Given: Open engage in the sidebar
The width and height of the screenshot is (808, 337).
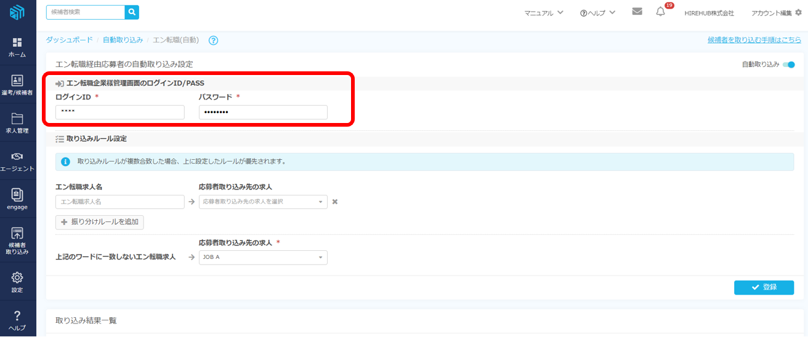Looking at the screenshot, I should [x=17, y=199].
